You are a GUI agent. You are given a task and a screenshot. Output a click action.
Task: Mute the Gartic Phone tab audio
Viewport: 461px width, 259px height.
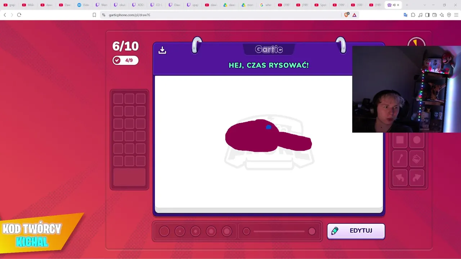(x=394, y=5)
